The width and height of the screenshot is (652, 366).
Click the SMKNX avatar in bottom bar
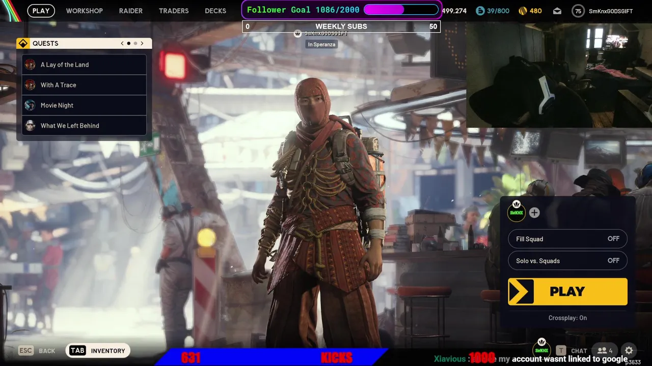point(541,350)
